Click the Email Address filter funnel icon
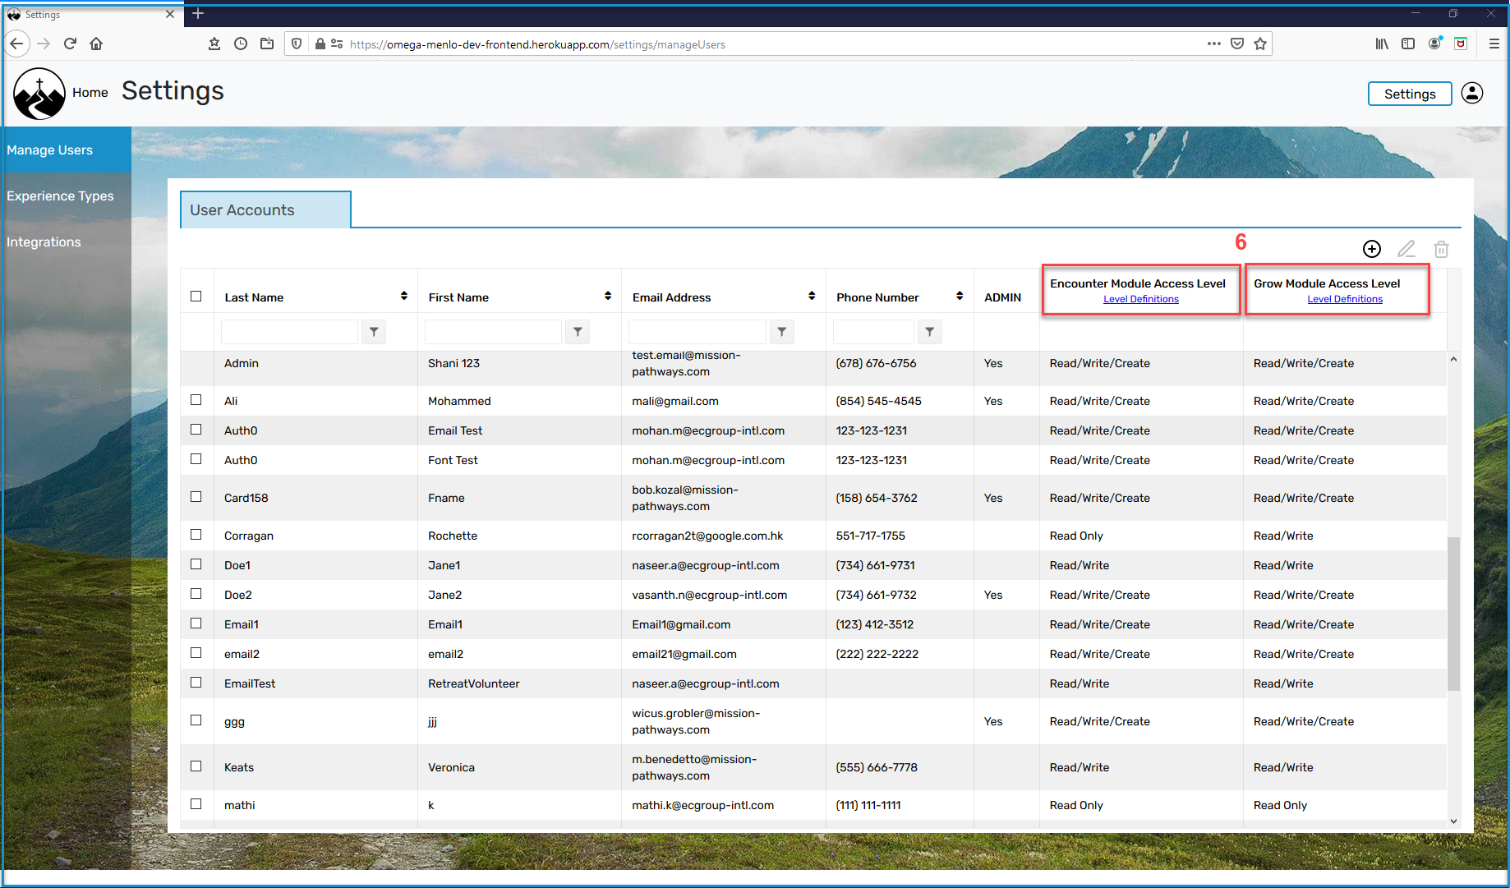 tap(782, 332)
